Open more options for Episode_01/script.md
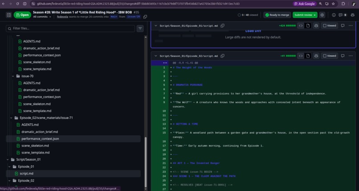Viewport: 359px width, 191px height. click(351, 26)
